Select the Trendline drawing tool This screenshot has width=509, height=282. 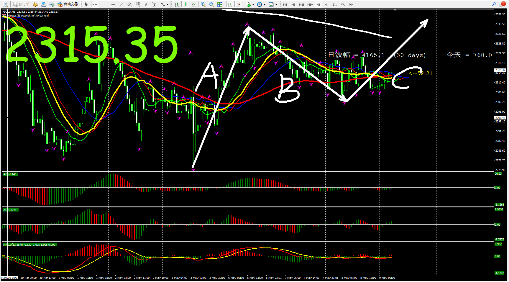121,4
